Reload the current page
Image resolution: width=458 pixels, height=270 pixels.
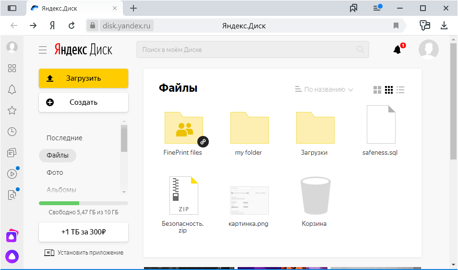coord(72,26)
